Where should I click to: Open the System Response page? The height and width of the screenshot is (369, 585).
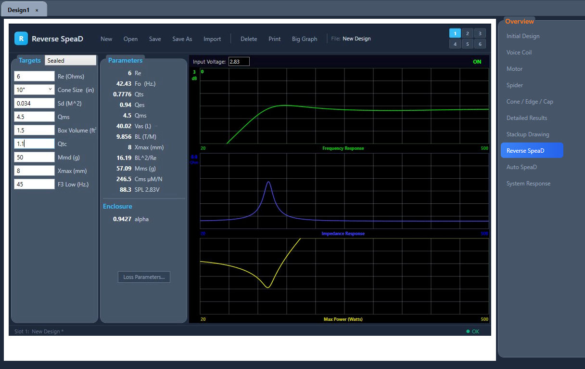coord(528,184)
